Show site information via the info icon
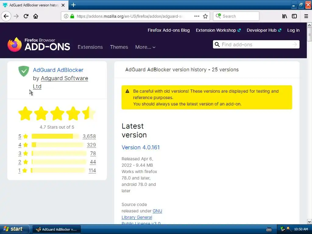Screen dimensions: 312x234 [66, 16]
